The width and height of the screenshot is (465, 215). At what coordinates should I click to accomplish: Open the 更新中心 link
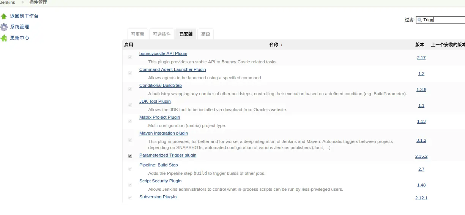pyautogui.click(x=19, y=38)
